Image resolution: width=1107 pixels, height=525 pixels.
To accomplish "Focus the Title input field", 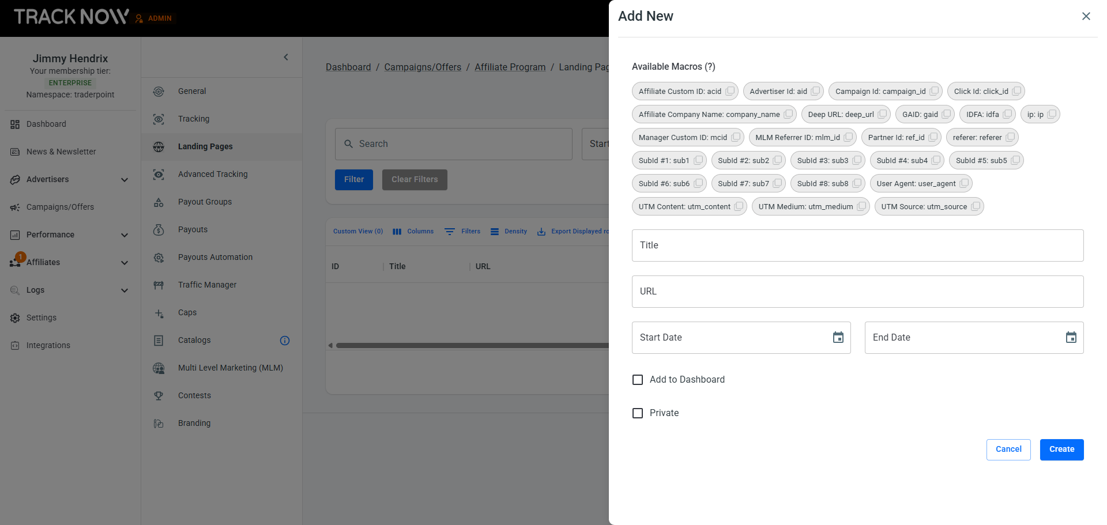I will click(x=857, y=245).
